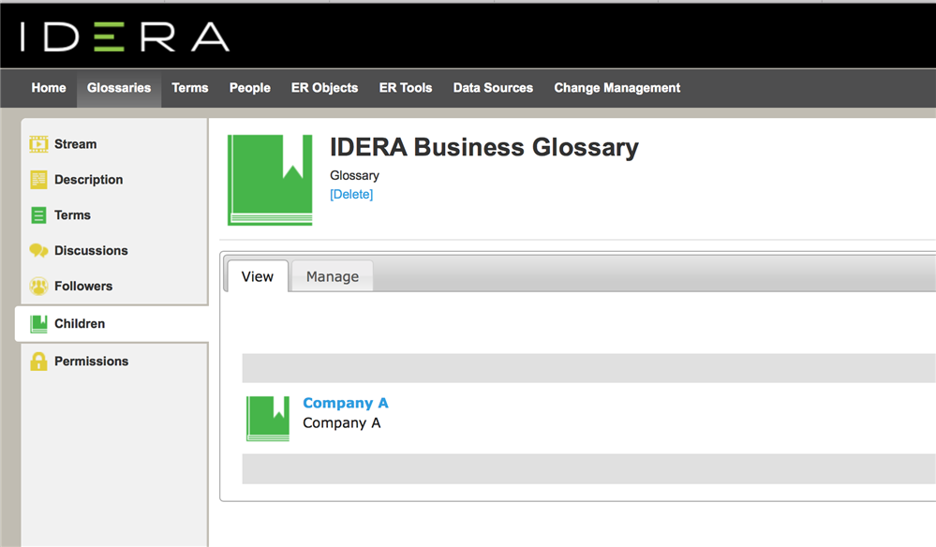Open the Home navigation item
Screen dimensions: 936x547
pyautogui.click(x=49, y=88)
